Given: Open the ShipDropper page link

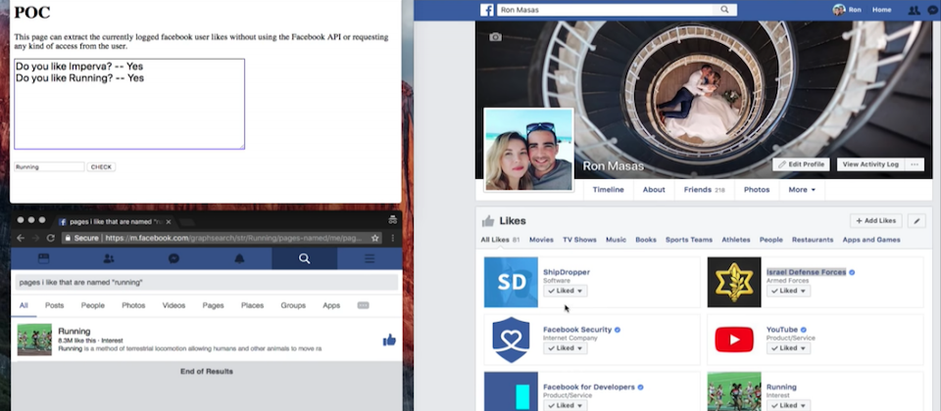Looking at the screenshot, I should point(567,272).
